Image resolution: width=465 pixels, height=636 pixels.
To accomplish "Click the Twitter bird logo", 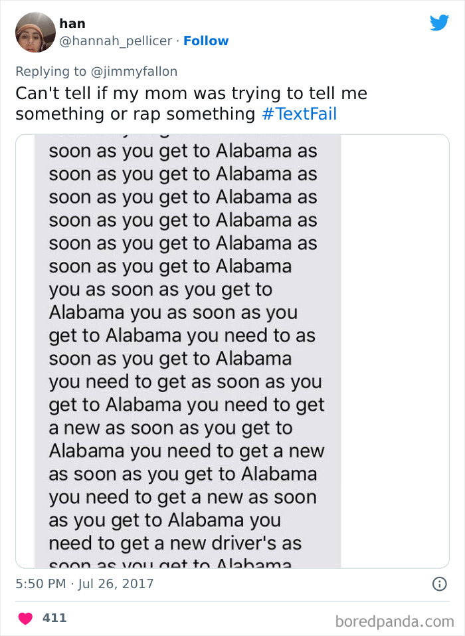I will coord(440,23).
